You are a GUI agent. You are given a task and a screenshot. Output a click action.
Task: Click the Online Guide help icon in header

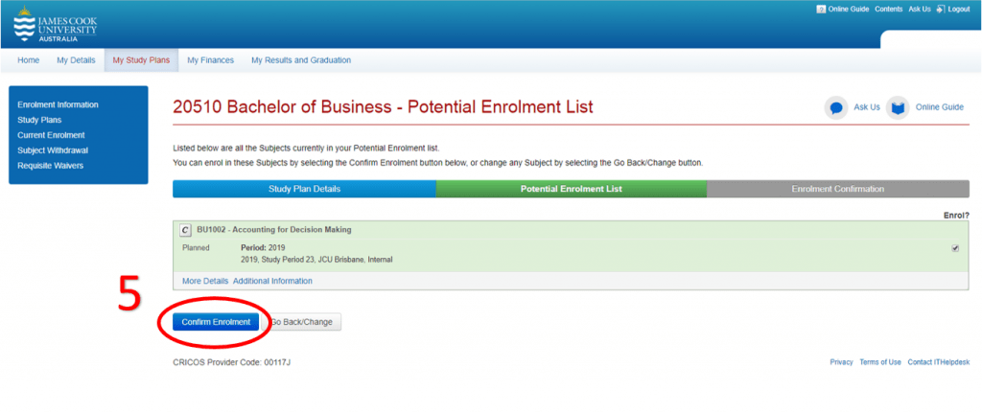click(x=821, y=10)
